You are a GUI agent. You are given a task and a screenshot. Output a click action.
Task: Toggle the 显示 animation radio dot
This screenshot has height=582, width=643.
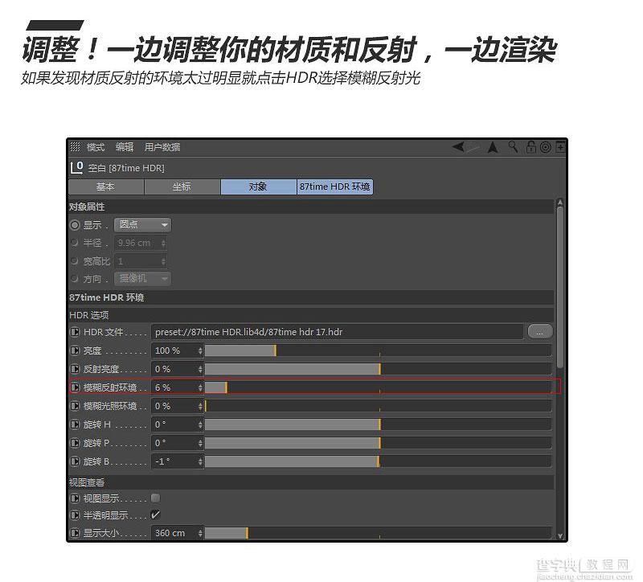pos(75,225)
